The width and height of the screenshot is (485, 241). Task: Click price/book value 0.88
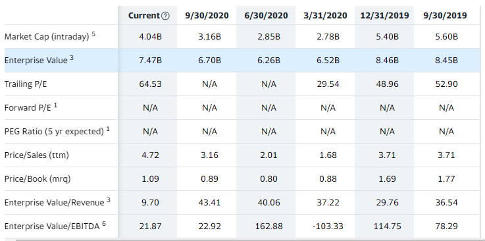click(328, 178)
